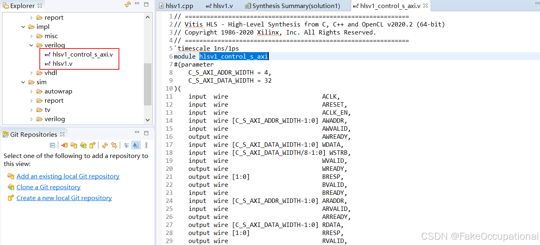Expand the verilog folder under sim
Screen dimensions: 540x245
point(31,119)
